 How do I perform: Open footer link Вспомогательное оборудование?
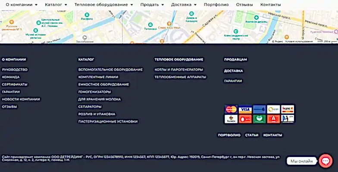(x=110, y=70)
